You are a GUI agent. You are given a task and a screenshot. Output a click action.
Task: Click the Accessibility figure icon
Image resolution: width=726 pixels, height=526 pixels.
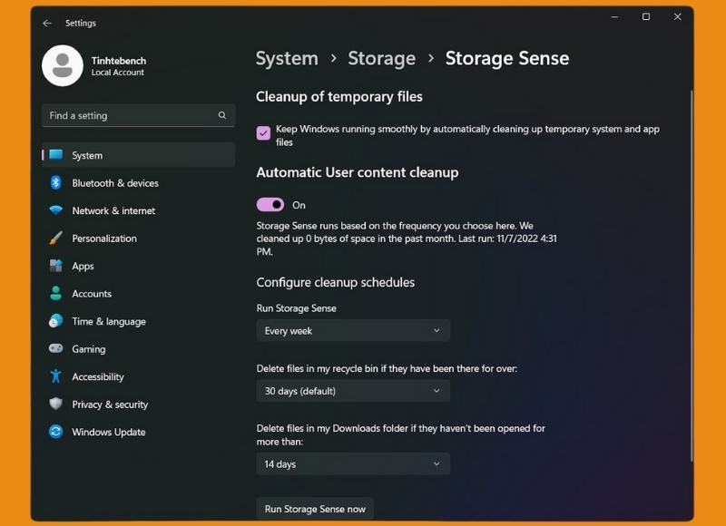(x=55, y=376)
